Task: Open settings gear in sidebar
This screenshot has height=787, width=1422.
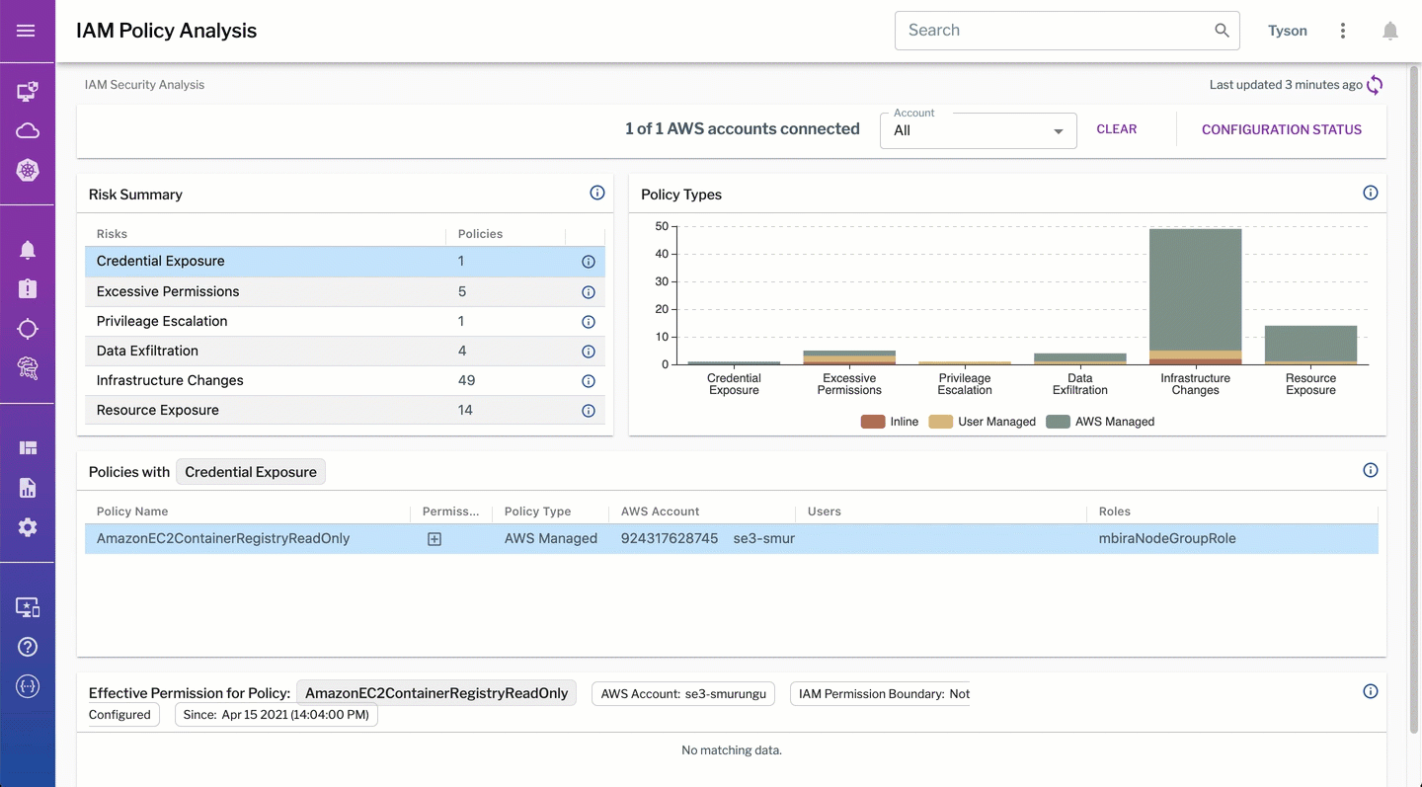Action: pos(28,527)
